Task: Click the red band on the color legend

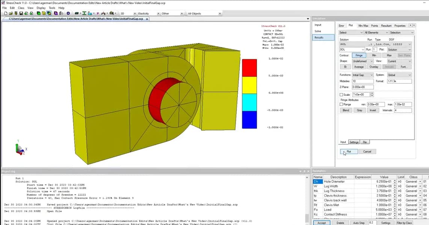Action: (249, 66)
